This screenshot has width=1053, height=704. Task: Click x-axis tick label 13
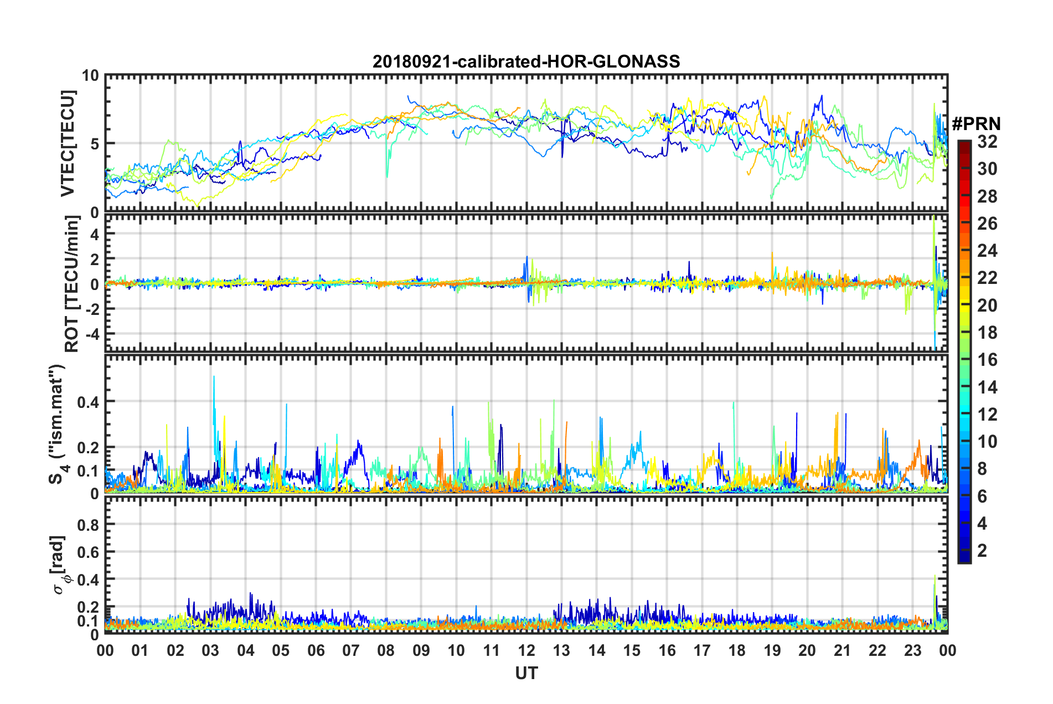coord(561,650)
